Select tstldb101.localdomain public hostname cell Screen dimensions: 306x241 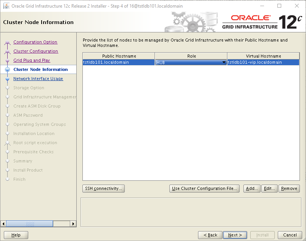[119, 63]
